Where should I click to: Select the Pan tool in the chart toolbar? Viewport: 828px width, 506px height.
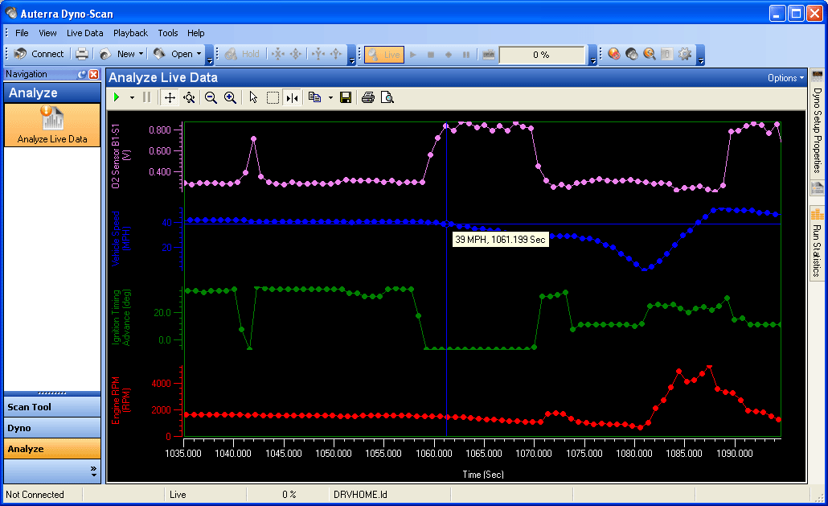pyautogui.click(x=170, y=97)
